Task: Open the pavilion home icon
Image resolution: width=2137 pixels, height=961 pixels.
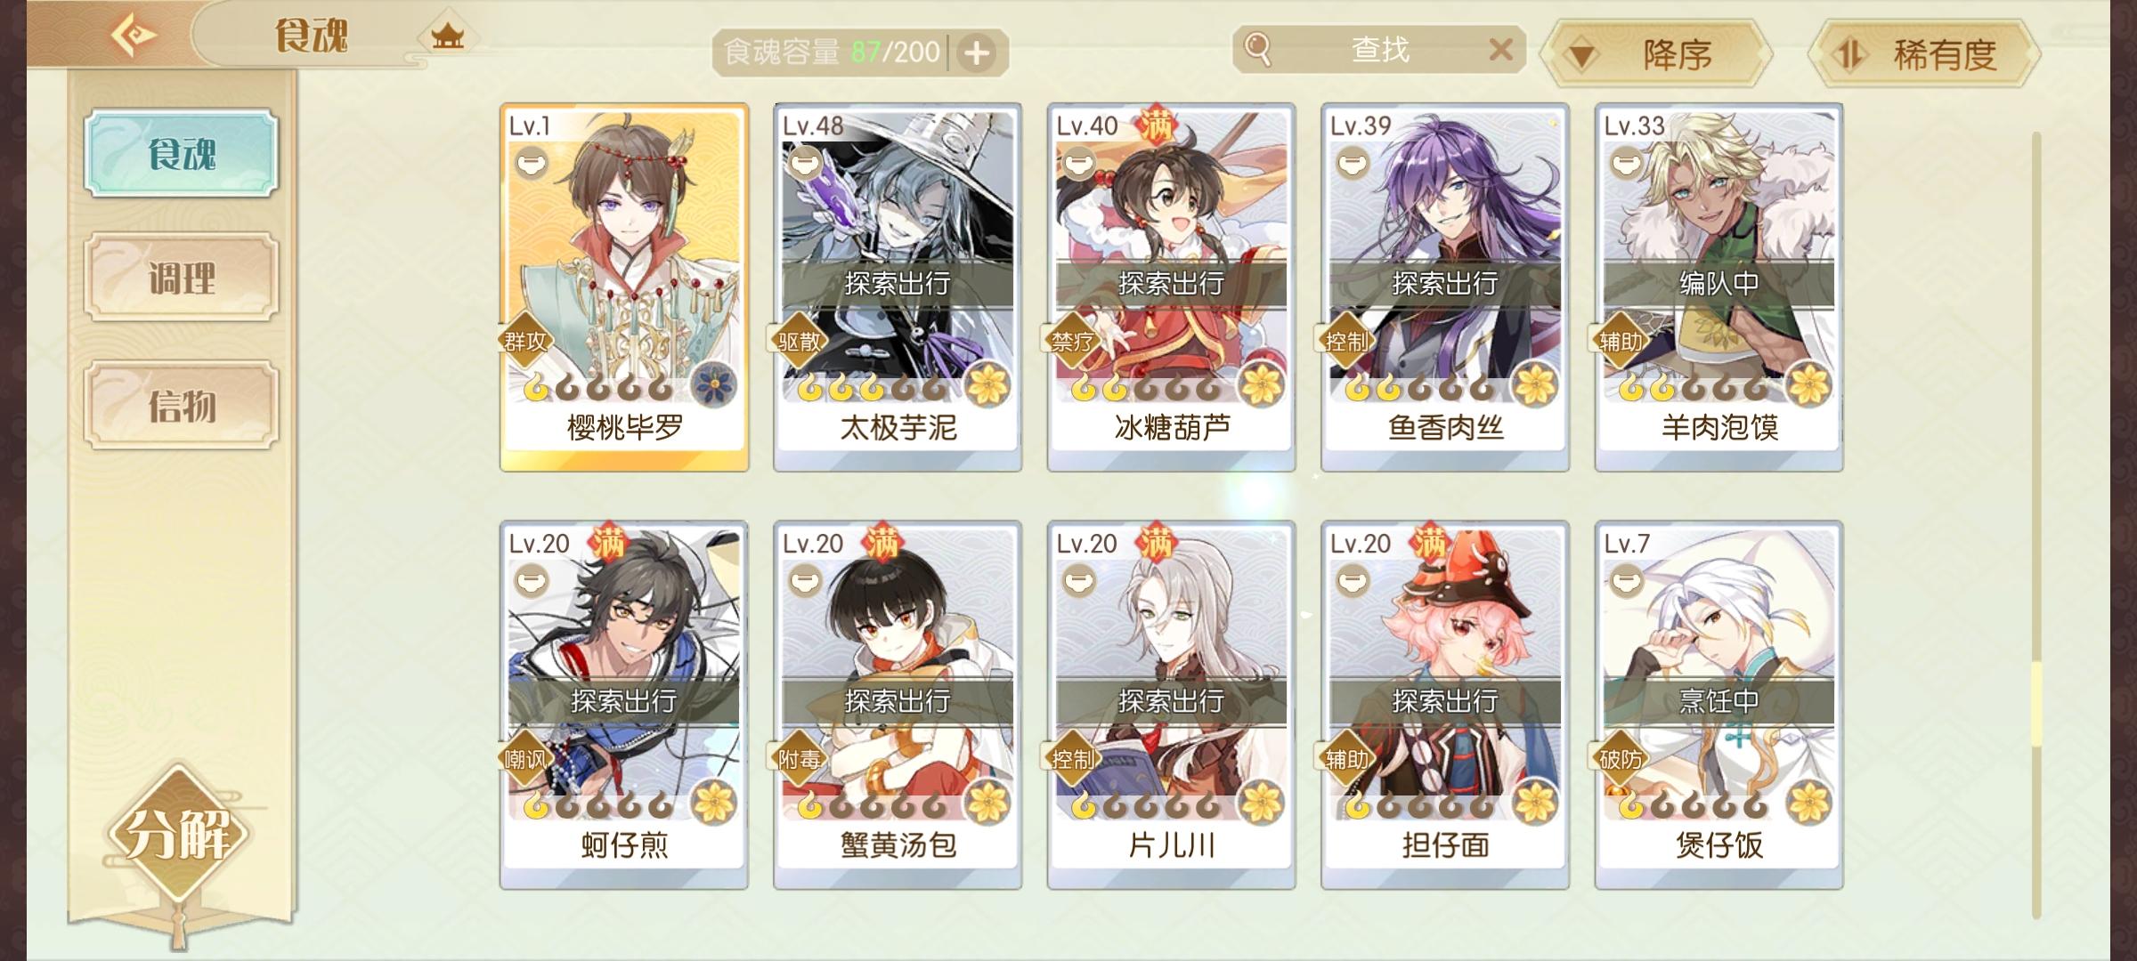Action: click(x=448, y=36)
